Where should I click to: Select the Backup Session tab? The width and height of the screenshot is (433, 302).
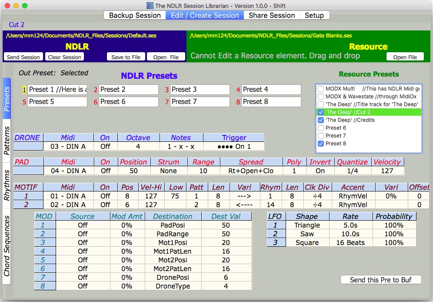coord(134,15)
